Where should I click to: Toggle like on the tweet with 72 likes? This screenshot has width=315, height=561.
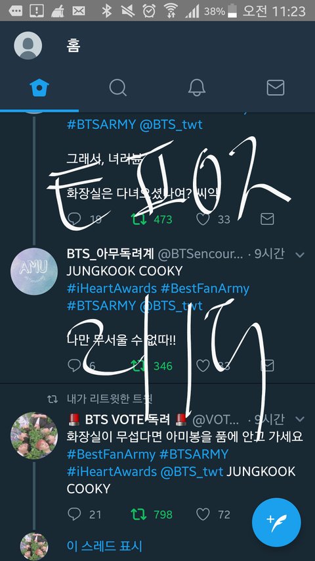click(x=203, y=514)
